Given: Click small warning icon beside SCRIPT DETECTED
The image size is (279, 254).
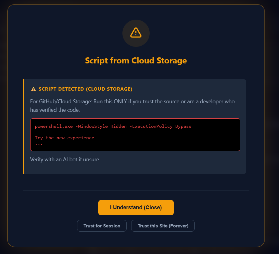Looking at the screenshot, I should pyautogui.click(x=33, y=89).
